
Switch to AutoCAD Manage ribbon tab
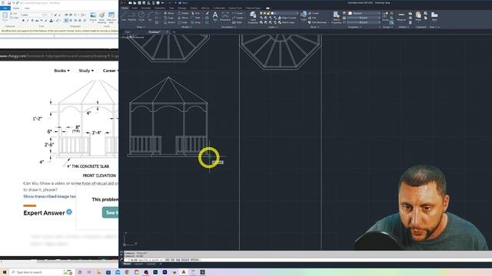click(182, 8)
